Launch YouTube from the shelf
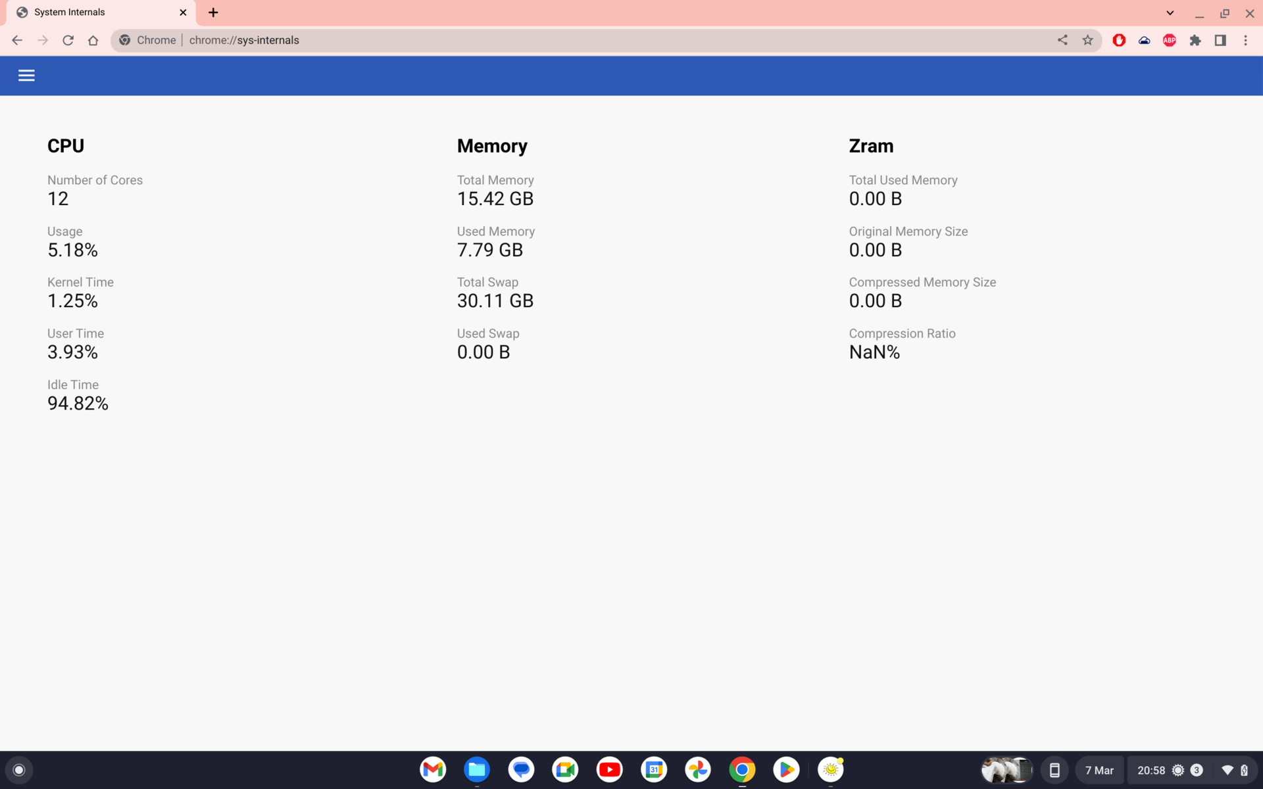 [x=609, y=769]
